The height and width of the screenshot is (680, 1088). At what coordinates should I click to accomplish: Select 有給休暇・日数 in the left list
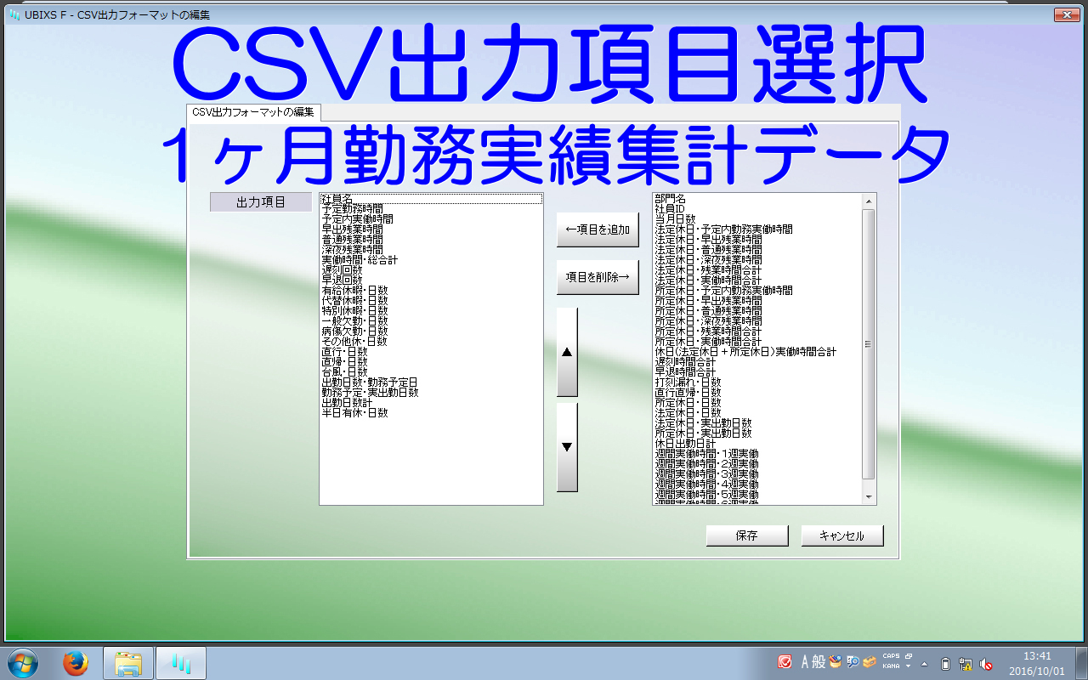tap(354, 291)
